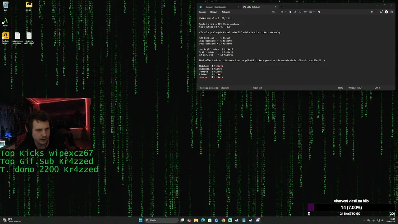Open the zoom level 100 % selector
Image resolution: width=398 pixels, height=224 pixels.
[340, 88]
